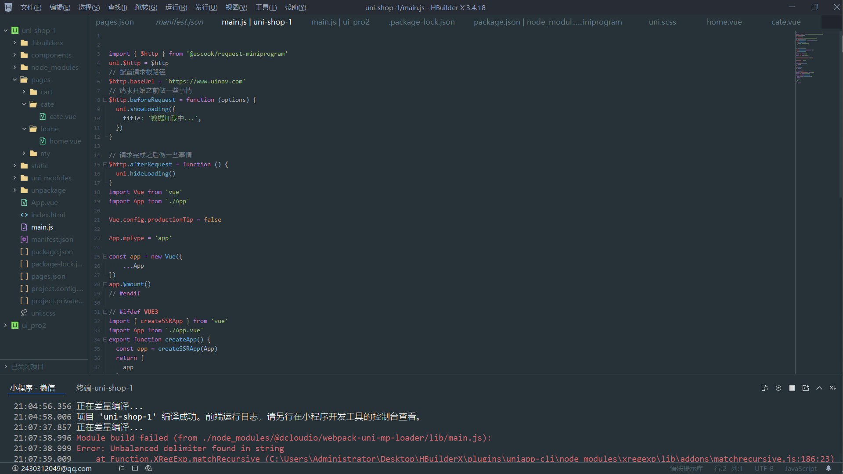Click the 行:2 列:1 cursor position indicator

pos(728,469)
